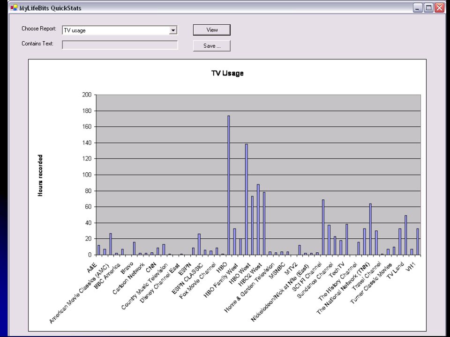Viewport: 450px width, 337px height.
Task: Click the Contains Text label
Action: (x=37, y=44)
